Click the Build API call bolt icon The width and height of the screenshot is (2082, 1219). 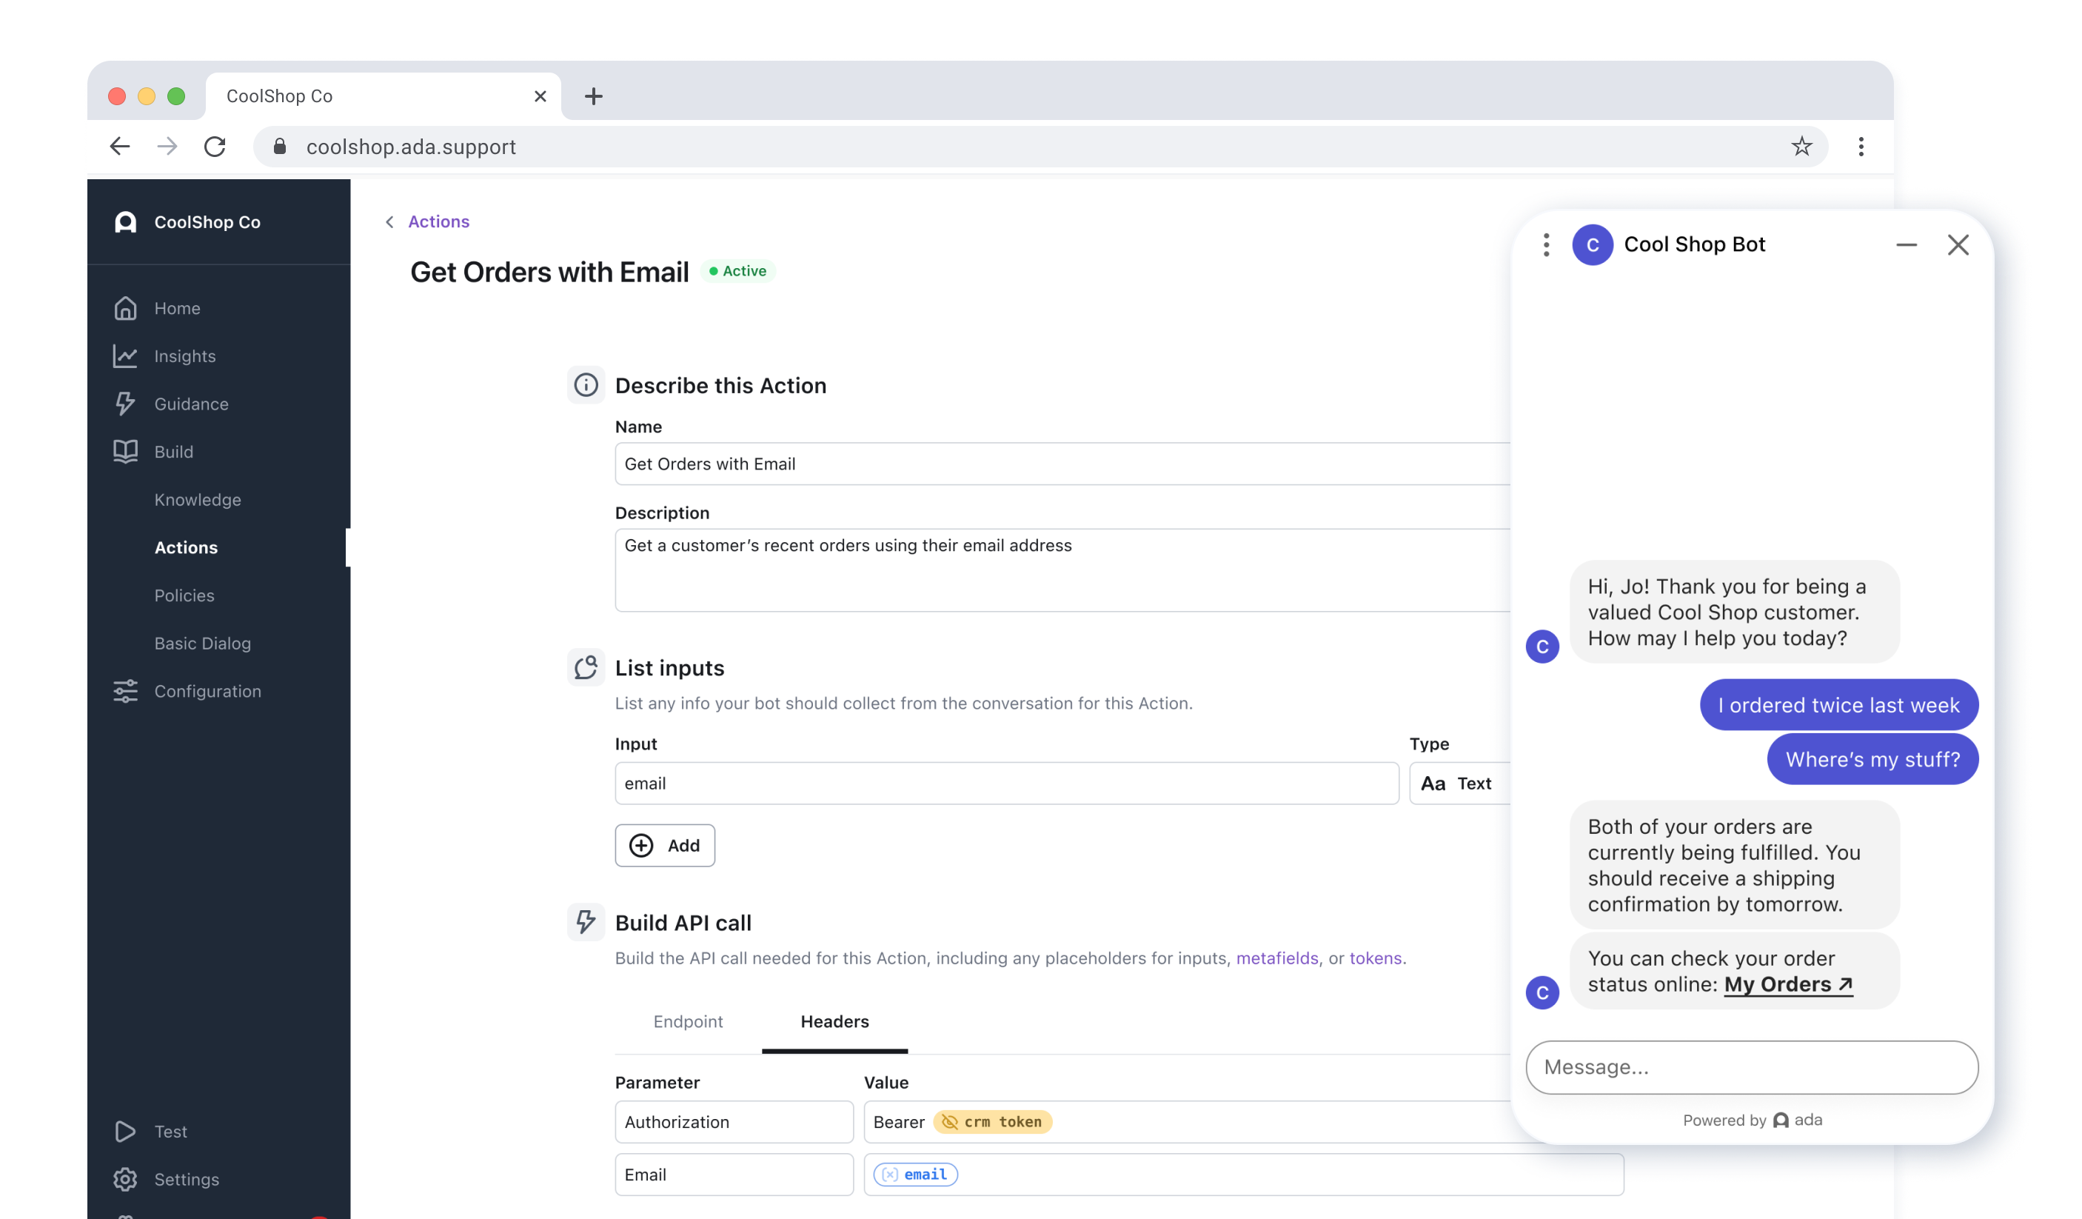(x=586, y=922)
